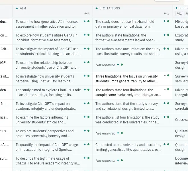Click sparkle icon in 'quantify the impact' aim cell
Viewport: 188px width, 171px height.
(85, 144)
